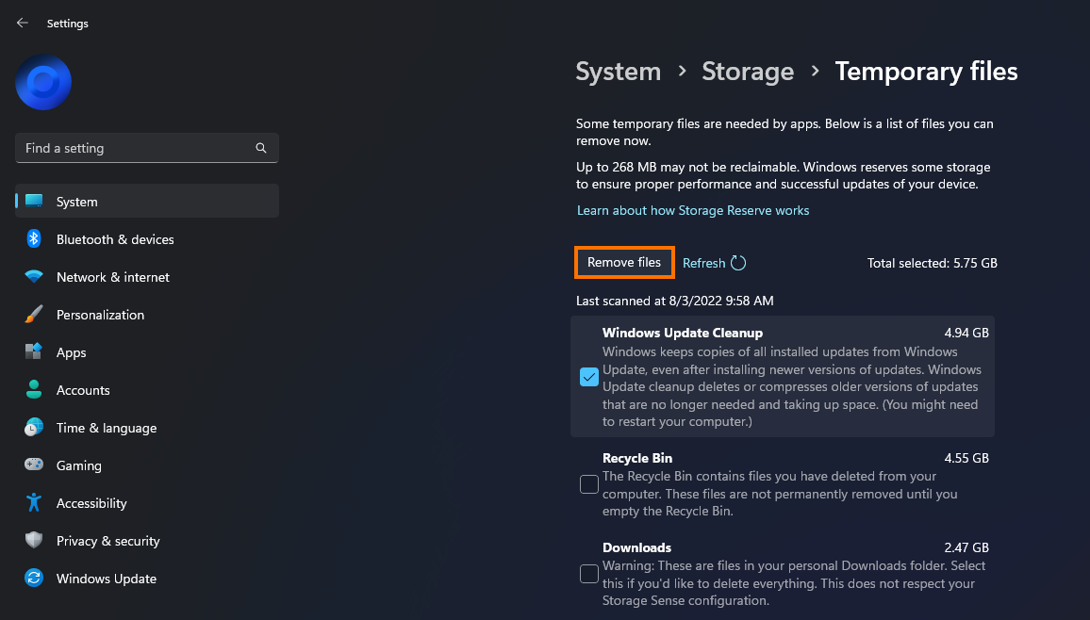Open Bluetooth & devices label
This screenshot has width=1090, height=620.
115,239
